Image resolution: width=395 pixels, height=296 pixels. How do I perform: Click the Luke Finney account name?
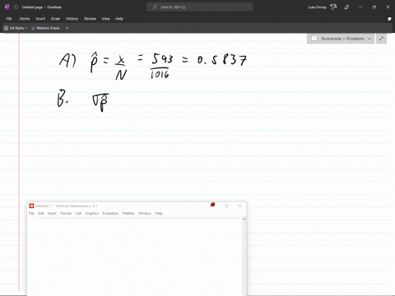coord(317,7)
